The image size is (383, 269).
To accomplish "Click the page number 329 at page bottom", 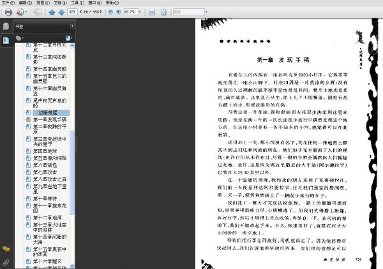I will pos(358,259).
